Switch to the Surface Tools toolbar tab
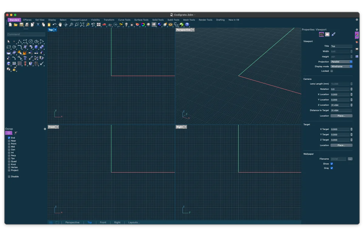The height and width of the screenshot is (238, 364). coord(141,20)
